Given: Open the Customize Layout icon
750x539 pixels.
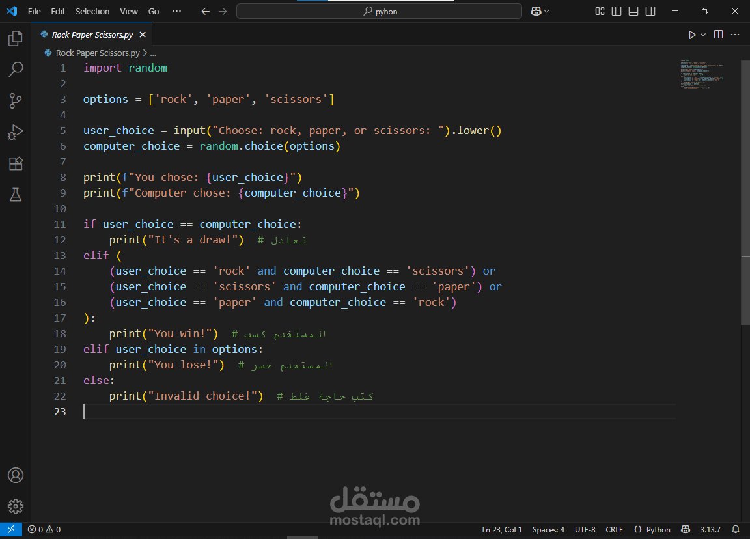Looking at the screenshot, I should pyautogui.click(x=600, y=11).
